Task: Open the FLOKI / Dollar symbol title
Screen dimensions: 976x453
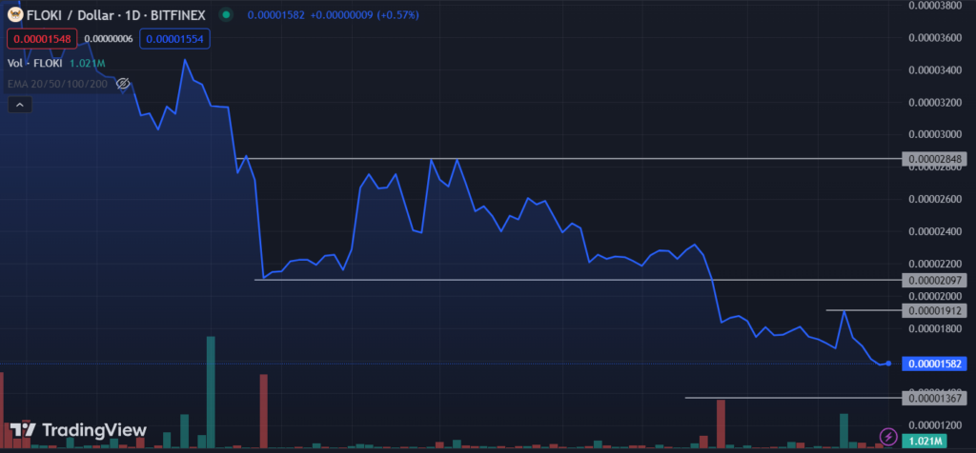Action: (115, 14)
